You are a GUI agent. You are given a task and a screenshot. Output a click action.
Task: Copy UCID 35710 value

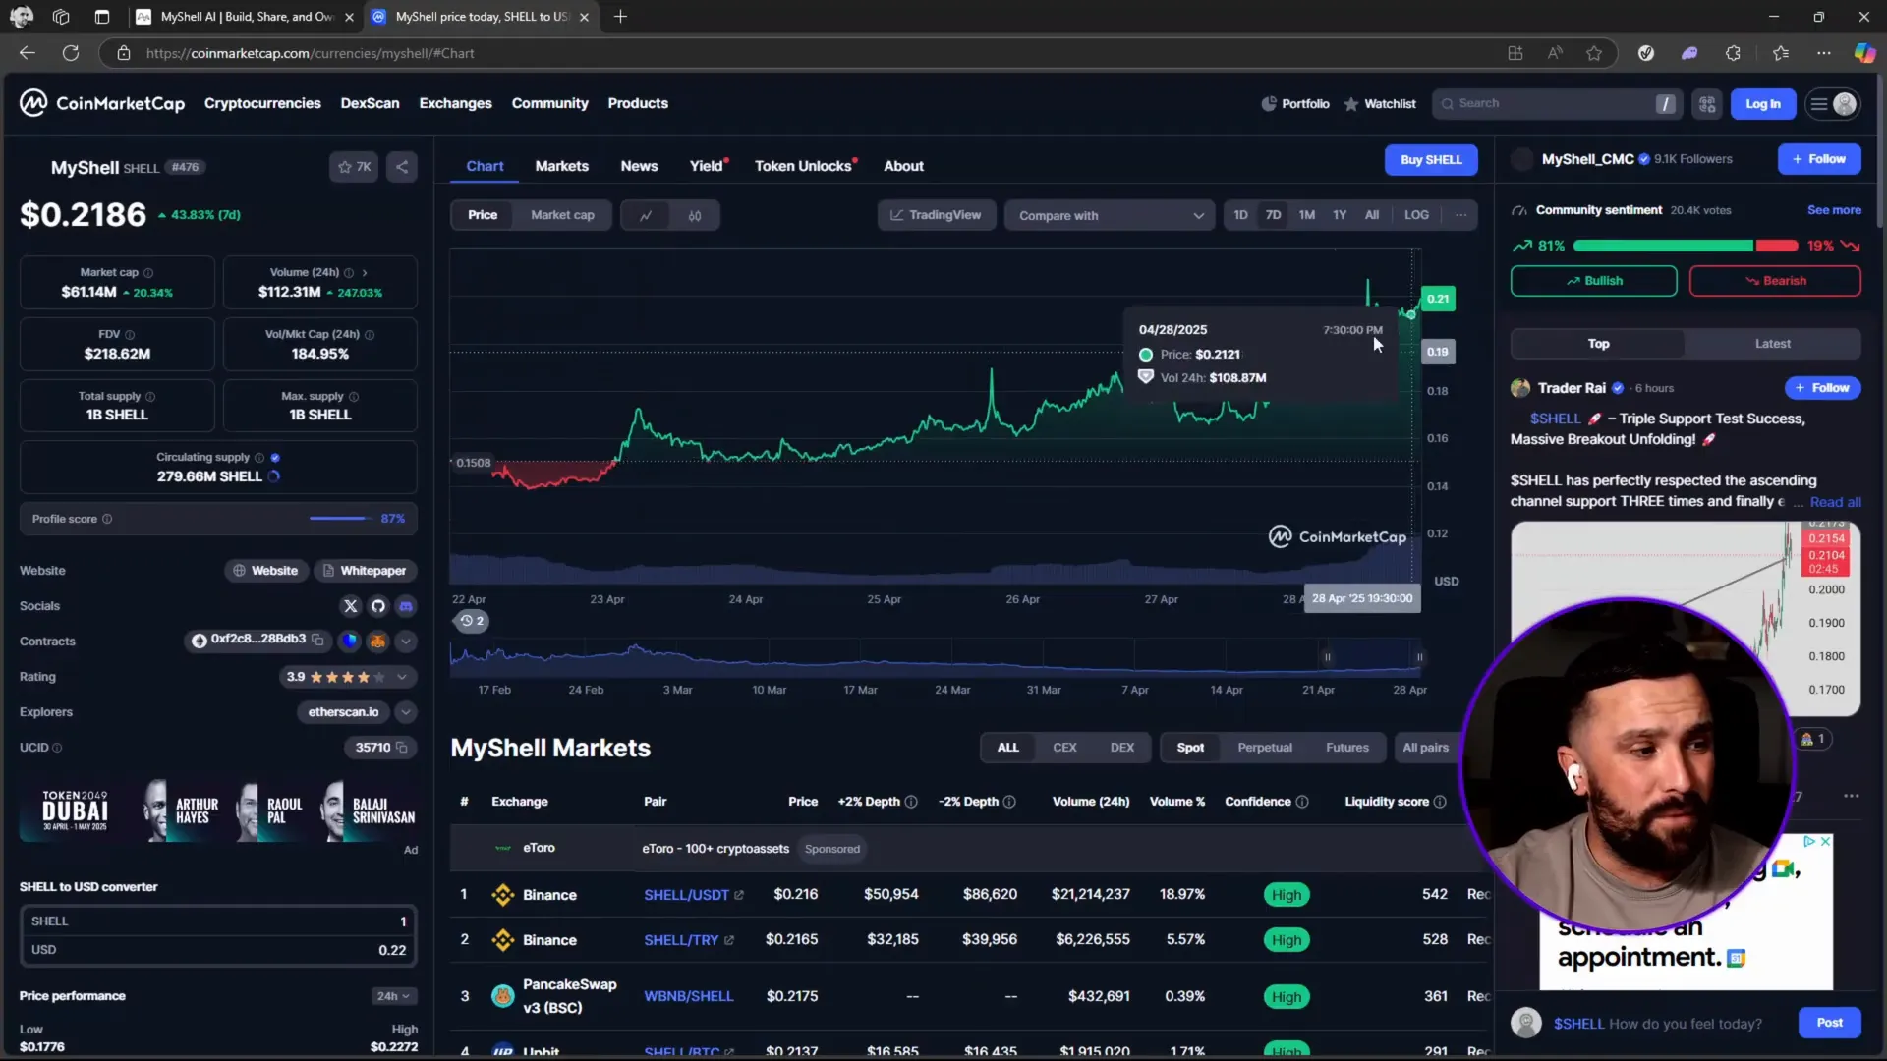click(401, 748)
